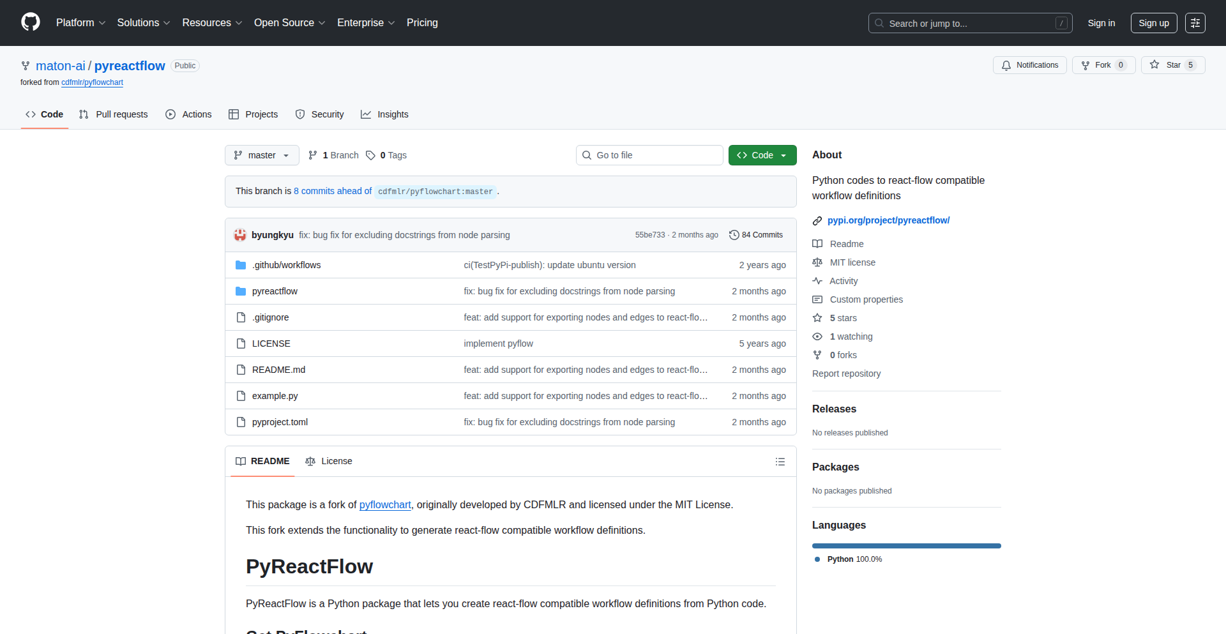This screenshot has height=634, width=1226.
Task: Open the pyreactflow repository name link
Action: [130, 66]
